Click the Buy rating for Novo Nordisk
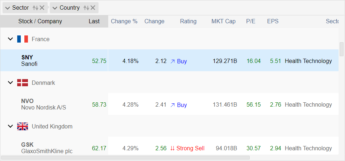 (x=179, y=105)
